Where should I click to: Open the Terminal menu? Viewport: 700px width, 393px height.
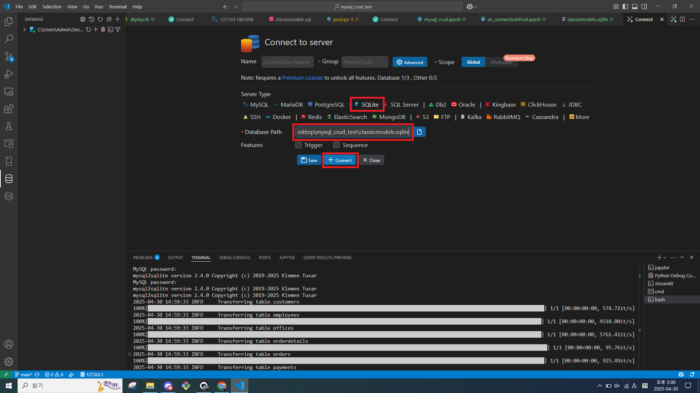click(117, 7)
